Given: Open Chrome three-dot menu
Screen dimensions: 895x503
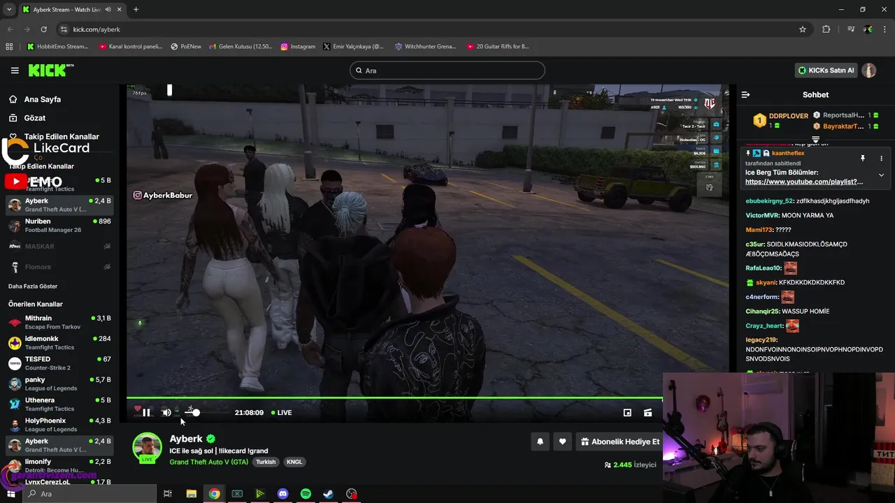Looking at the screenshot, I should click(x=885, y=29).
